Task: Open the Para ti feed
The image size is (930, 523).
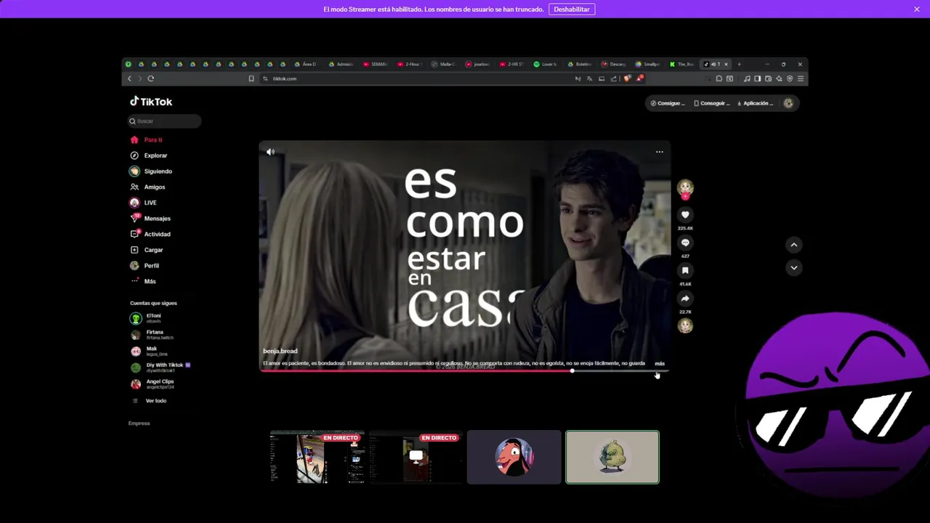Action: click(x=146, y=139)
